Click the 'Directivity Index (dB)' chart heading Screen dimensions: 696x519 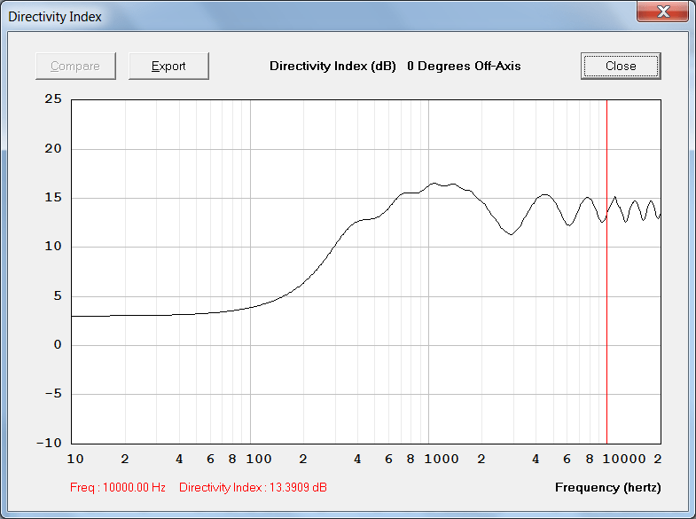tap(332, 67)
